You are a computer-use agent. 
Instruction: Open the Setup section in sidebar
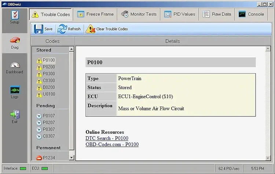15,17
